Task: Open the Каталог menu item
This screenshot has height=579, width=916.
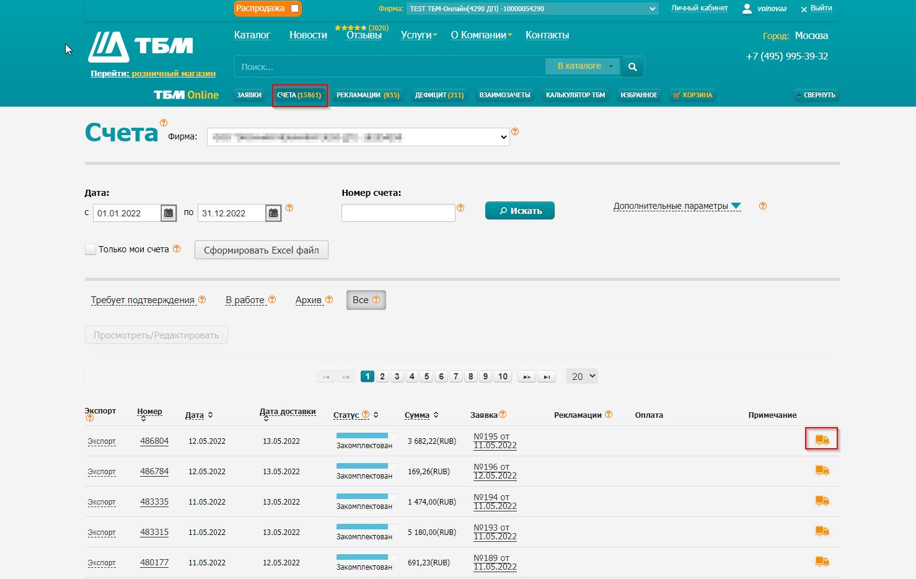Action: (252, 35)
